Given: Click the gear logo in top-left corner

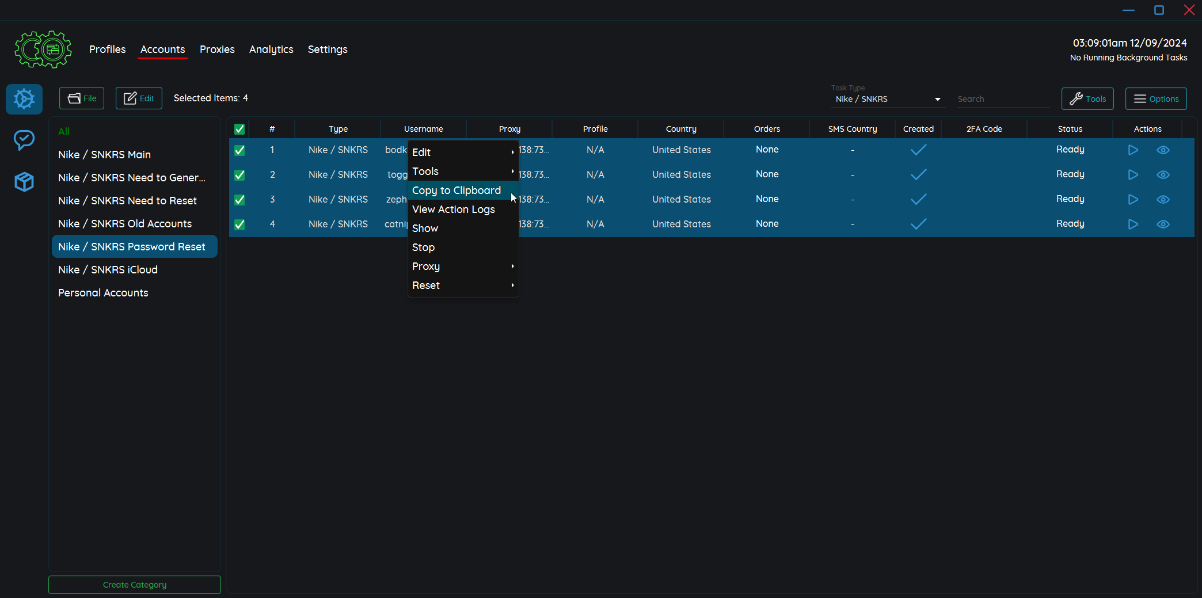Looking at the screenshot, I should (43, 49).
